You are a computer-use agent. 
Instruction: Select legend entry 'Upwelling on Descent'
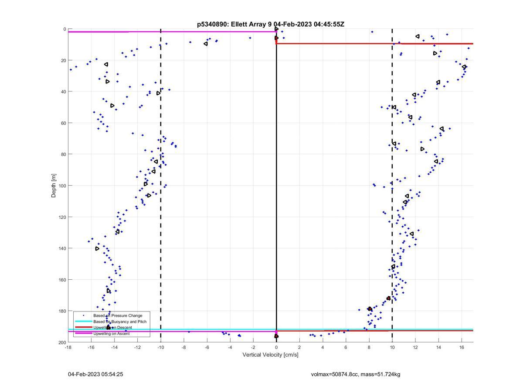pos(112,328)
